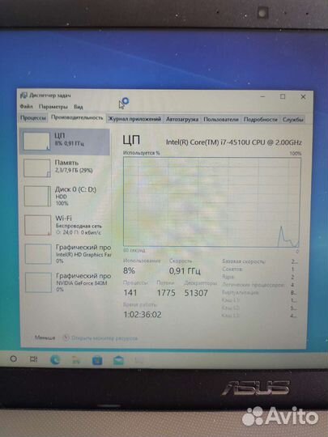Select the Память performance entry
Viewport: 328px width, 437px height.
(x=66, y=168)
